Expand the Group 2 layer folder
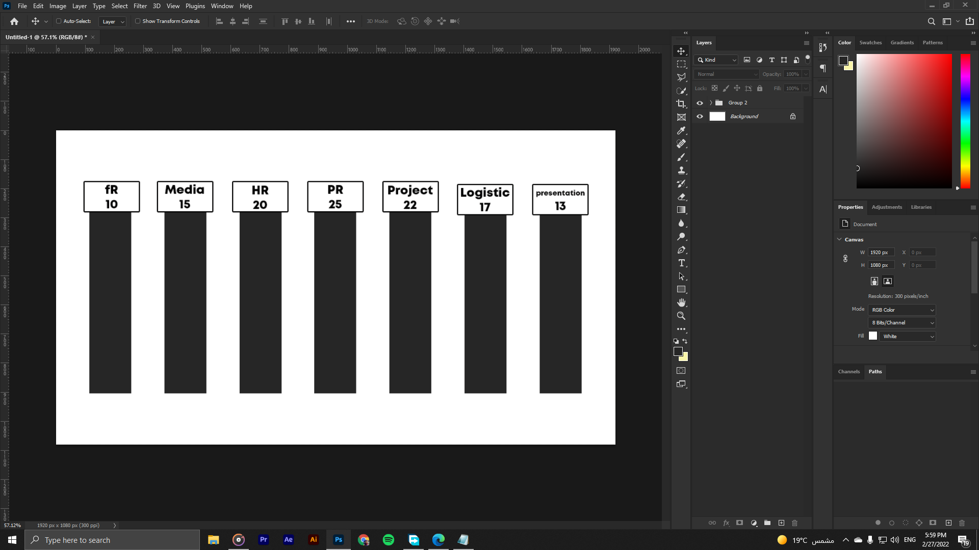Screen dimensions: 979x550 [710, 103]
